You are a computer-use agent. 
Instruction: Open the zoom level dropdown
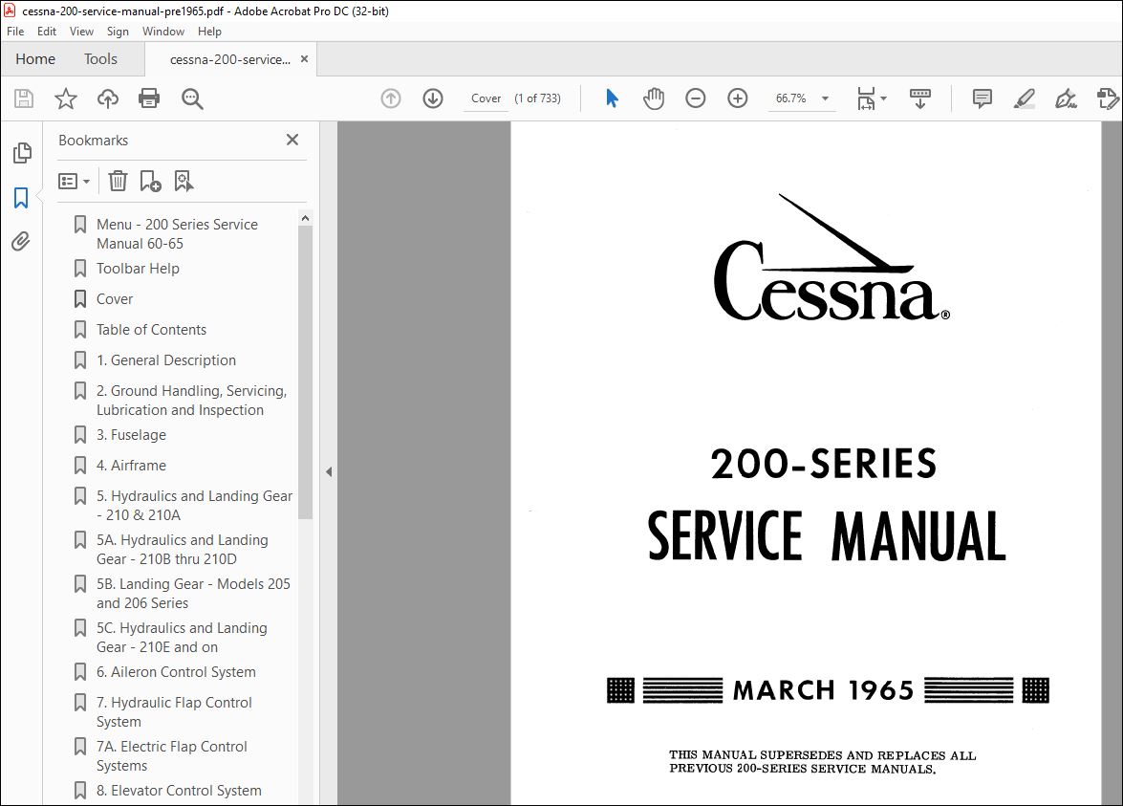coord(825,98)
